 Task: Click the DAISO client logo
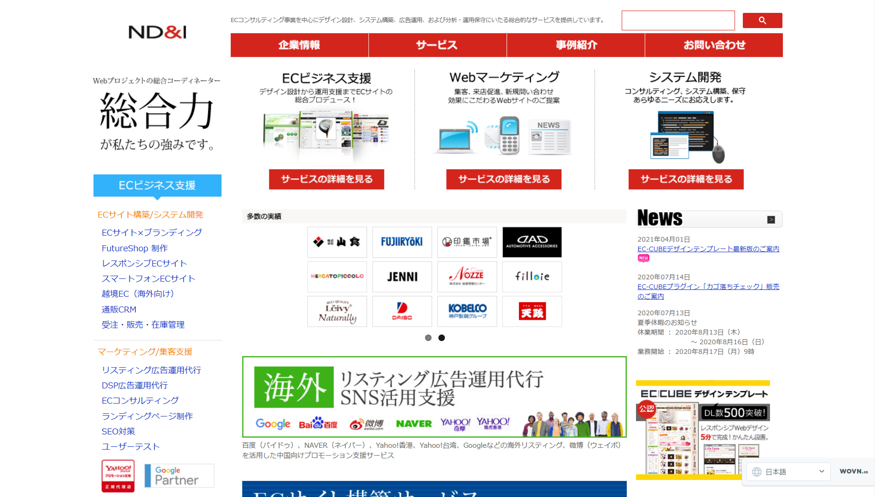point(402,312)
